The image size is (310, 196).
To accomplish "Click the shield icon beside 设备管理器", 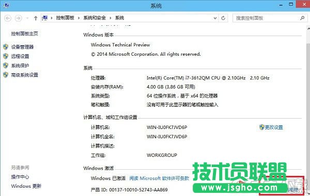I will 6,47.
